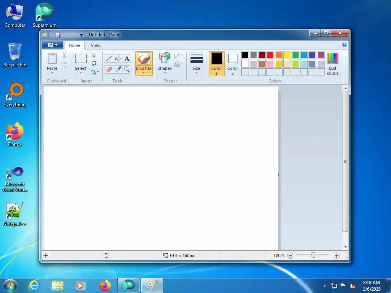Expand the Paste dropdown arrow

tap(52, 73)
